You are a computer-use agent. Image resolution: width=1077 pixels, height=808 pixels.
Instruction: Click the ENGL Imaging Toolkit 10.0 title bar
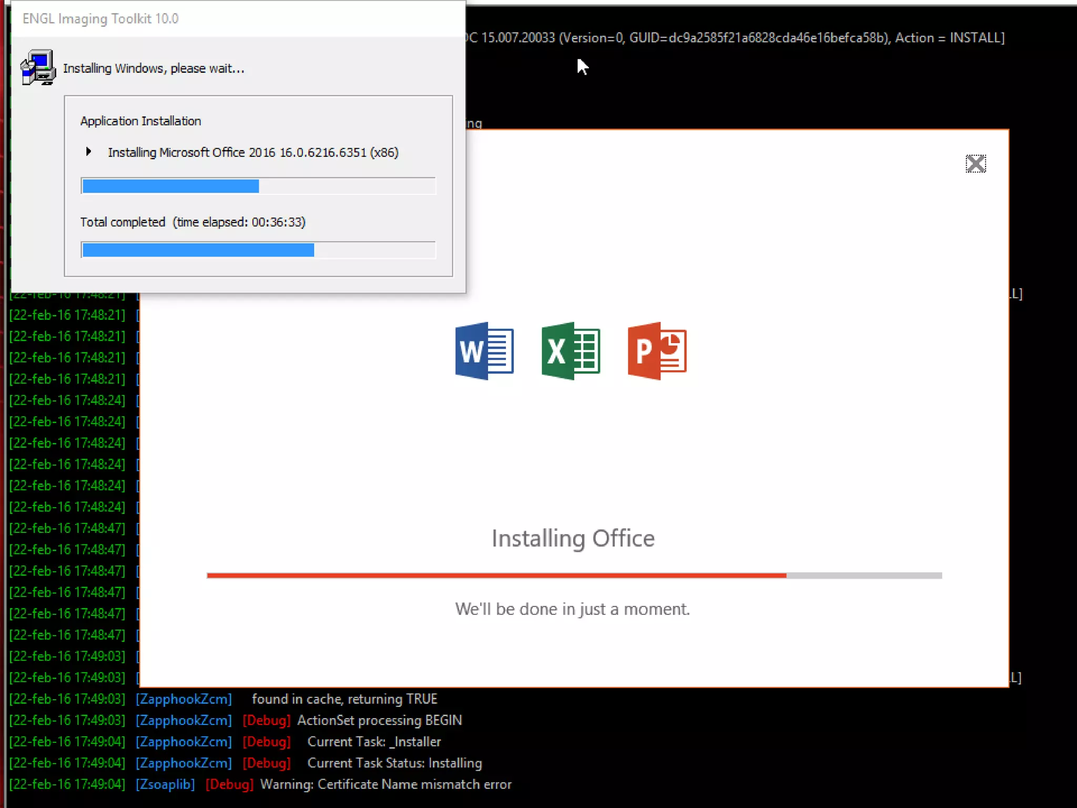[238, 19]
